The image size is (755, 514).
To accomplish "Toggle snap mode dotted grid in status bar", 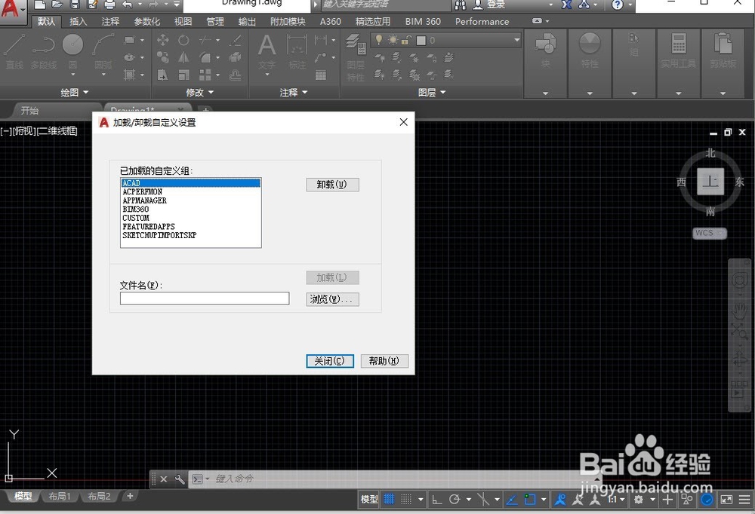I will pos(406,500).
